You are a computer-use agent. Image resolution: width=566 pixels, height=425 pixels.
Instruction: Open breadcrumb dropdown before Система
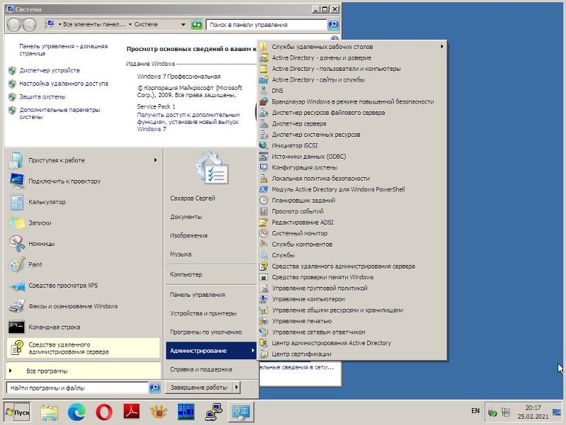130,25
